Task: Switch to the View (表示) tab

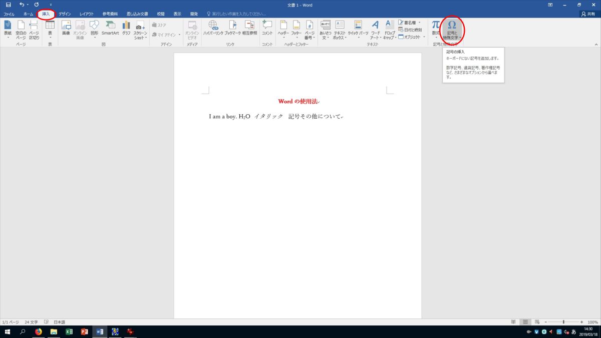Action: click(x=177, y=14)
